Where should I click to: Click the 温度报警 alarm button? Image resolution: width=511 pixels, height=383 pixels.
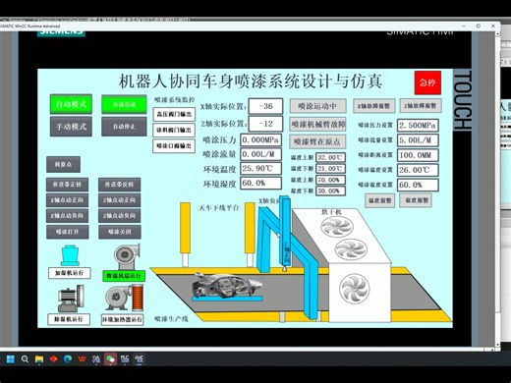point(380,200)
